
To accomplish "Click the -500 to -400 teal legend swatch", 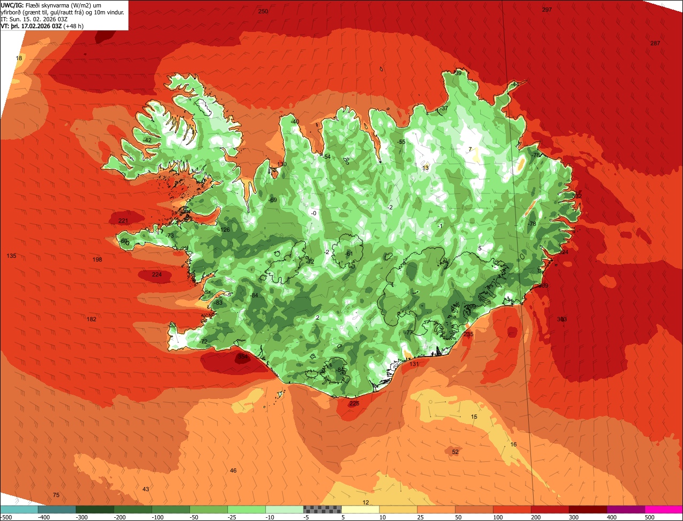I will 19,509.
